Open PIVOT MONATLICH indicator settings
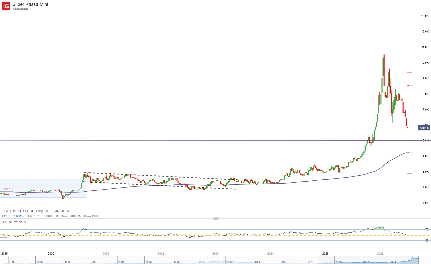The image size is (431, 264). 23,211
